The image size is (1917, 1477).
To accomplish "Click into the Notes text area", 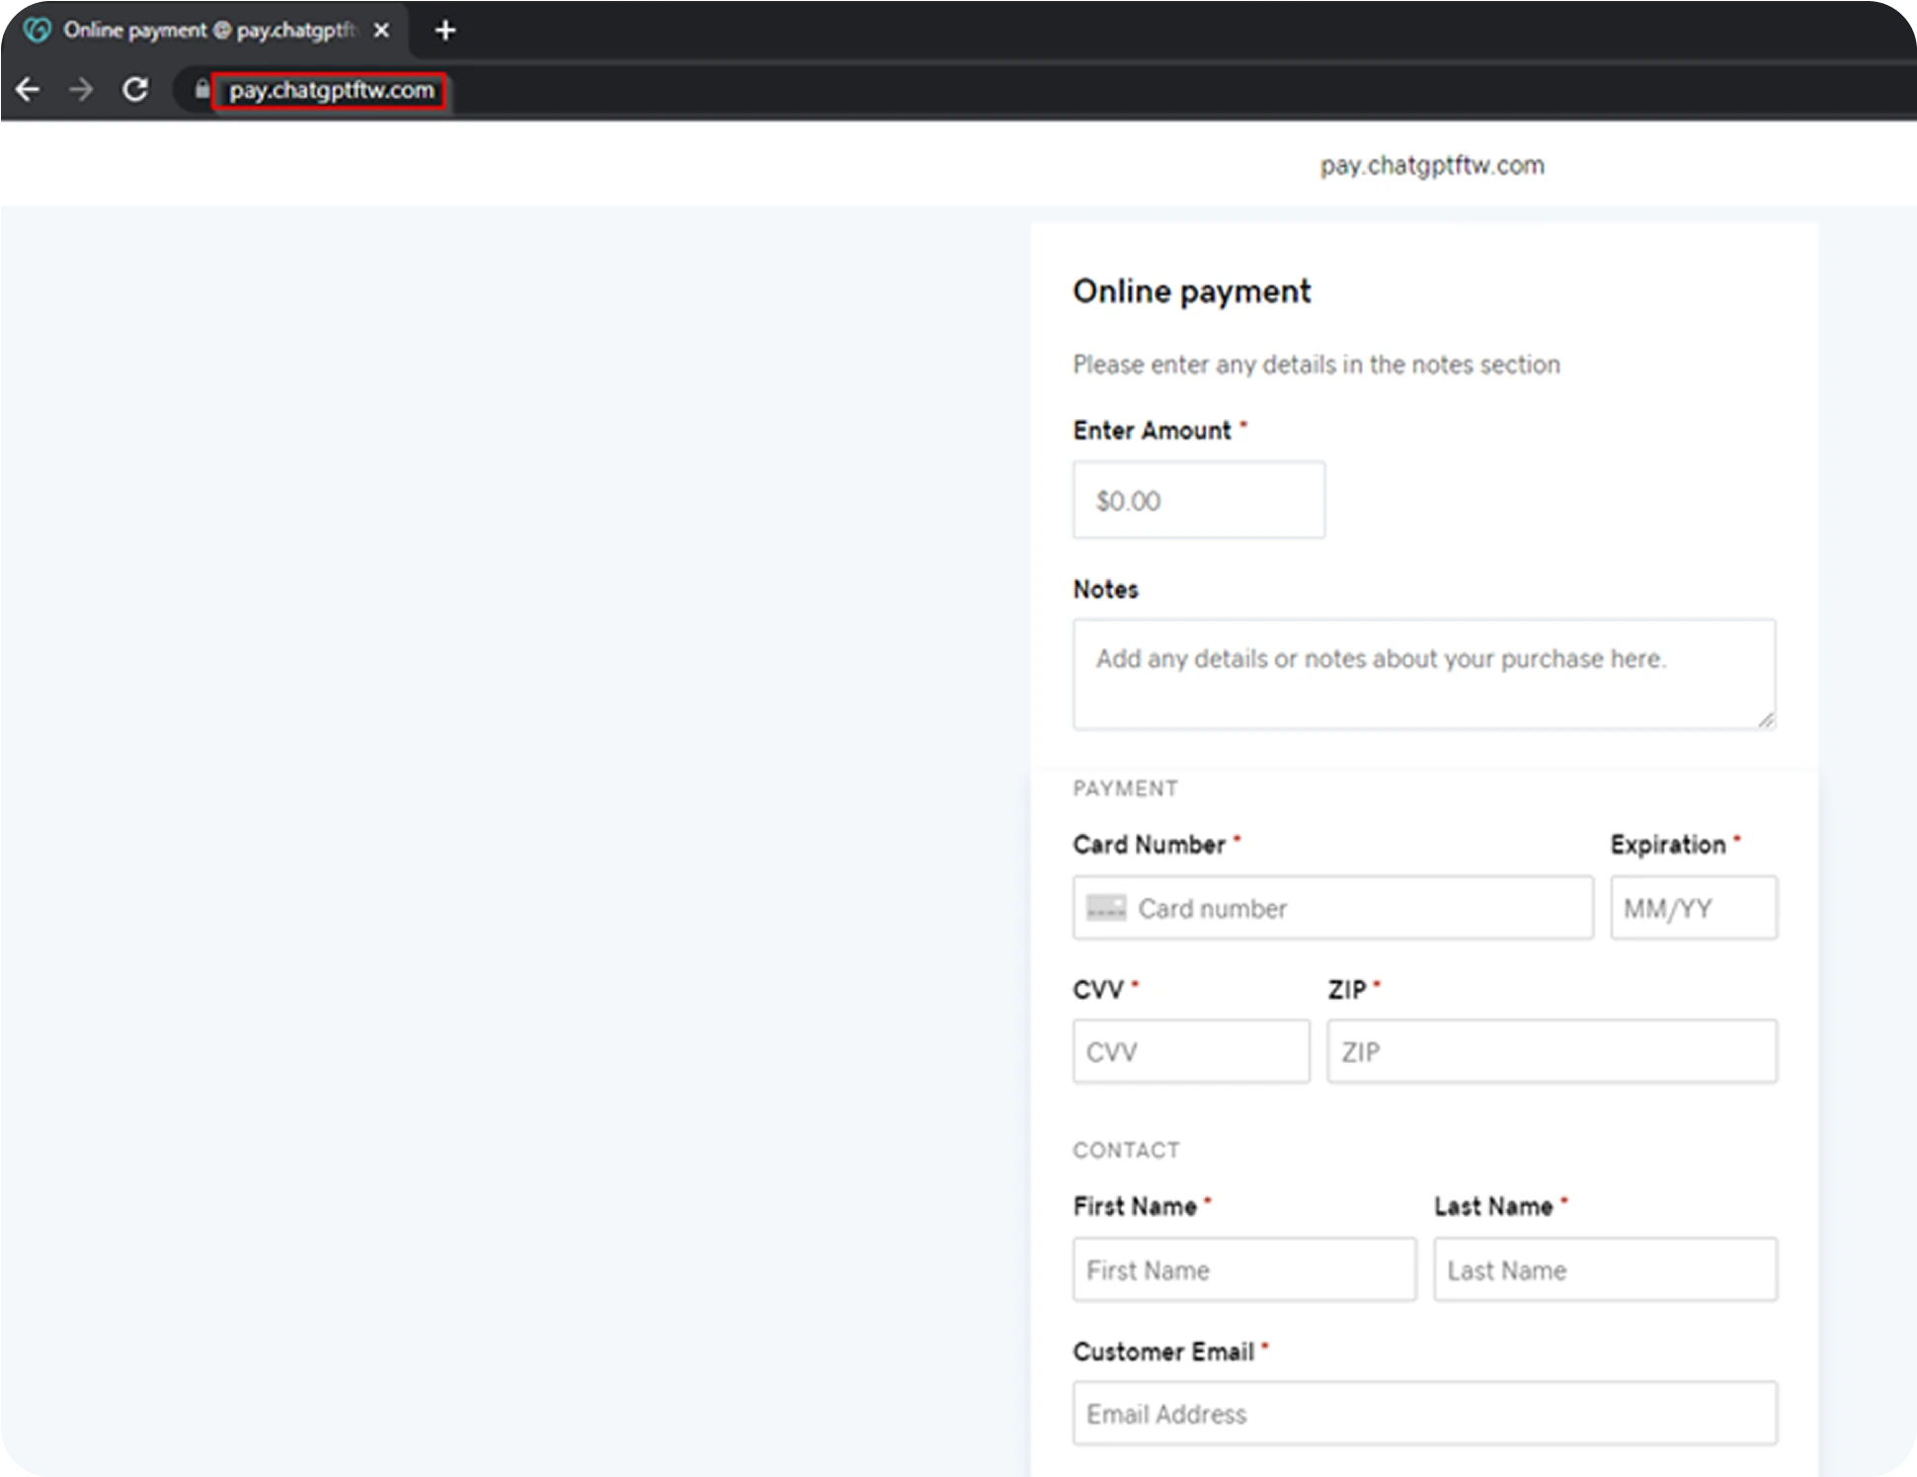I will point(1422,674).
